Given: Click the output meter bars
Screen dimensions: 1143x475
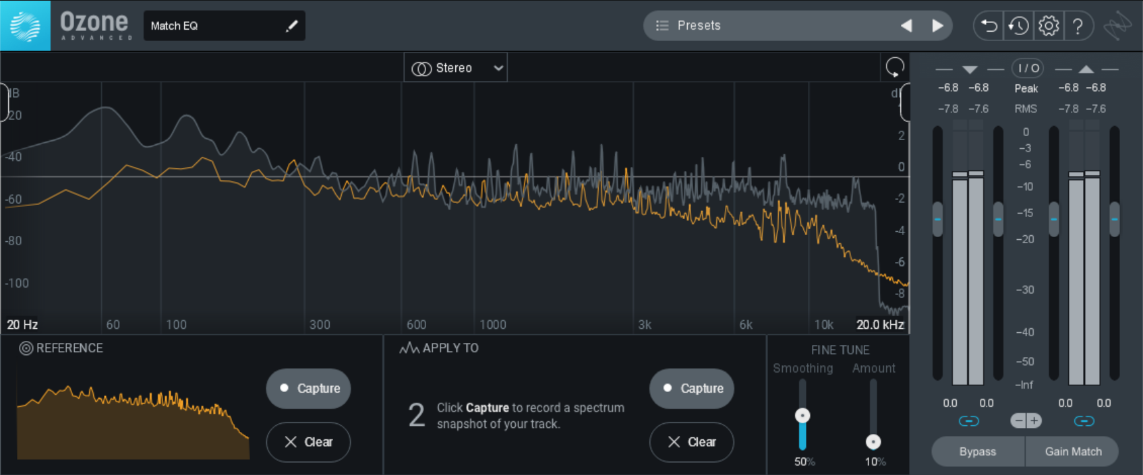Looking at the screenshot, I should click(x=1084, y=253).
